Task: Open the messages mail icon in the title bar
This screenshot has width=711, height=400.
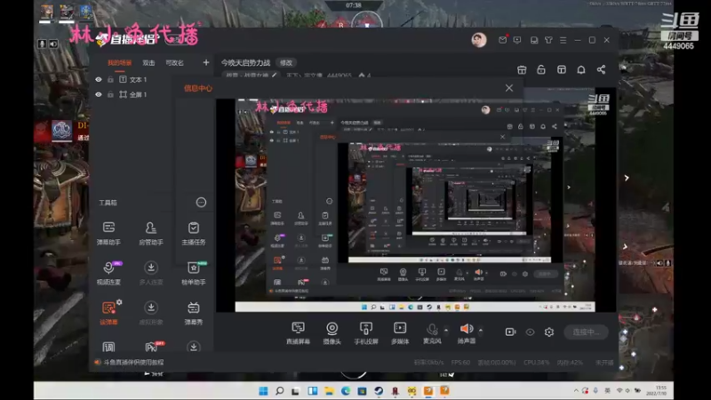Action: (502, 40)
